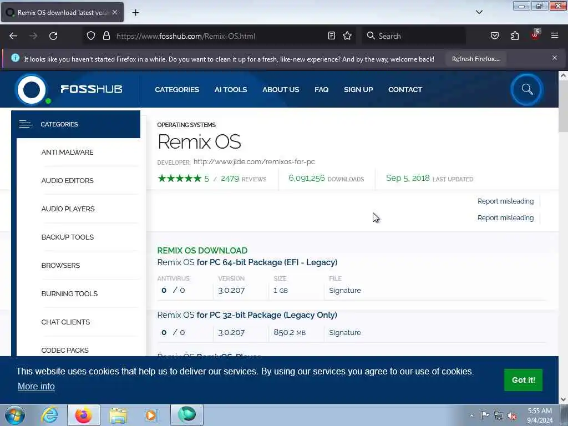Click the five-star rating stars
This screenshot has height=426, width=568.
click(180, 178)
